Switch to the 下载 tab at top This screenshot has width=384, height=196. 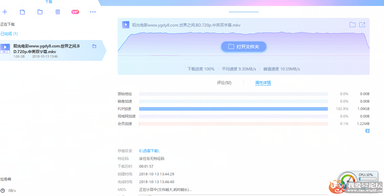tap(49, 2)
